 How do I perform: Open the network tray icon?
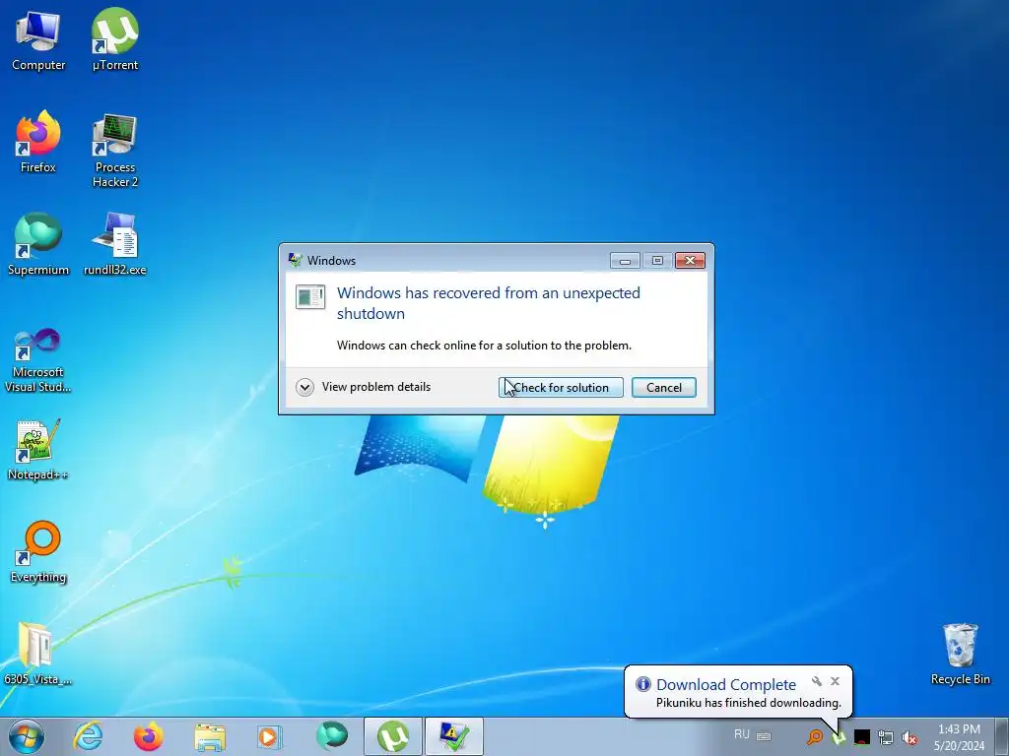[x=886, y=737]
